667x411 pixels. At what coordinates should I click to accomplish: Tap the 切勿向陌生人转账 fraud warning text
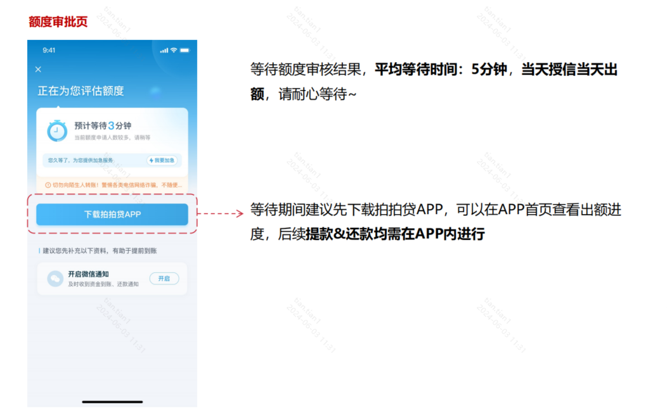[117, 185]
